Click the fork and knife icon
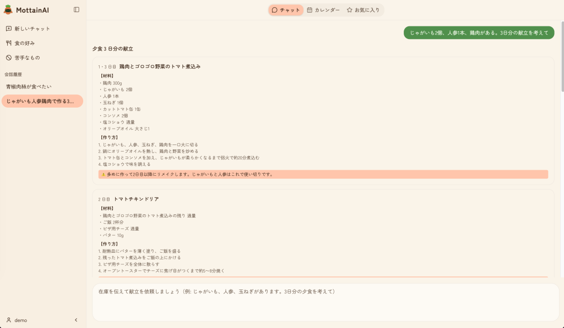The image size is (564, 328). click(x=9, y=43)
